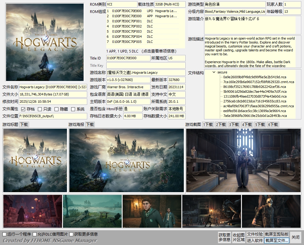Click 1 APP, 1 UPD, 5 DLC summary text

122,51
